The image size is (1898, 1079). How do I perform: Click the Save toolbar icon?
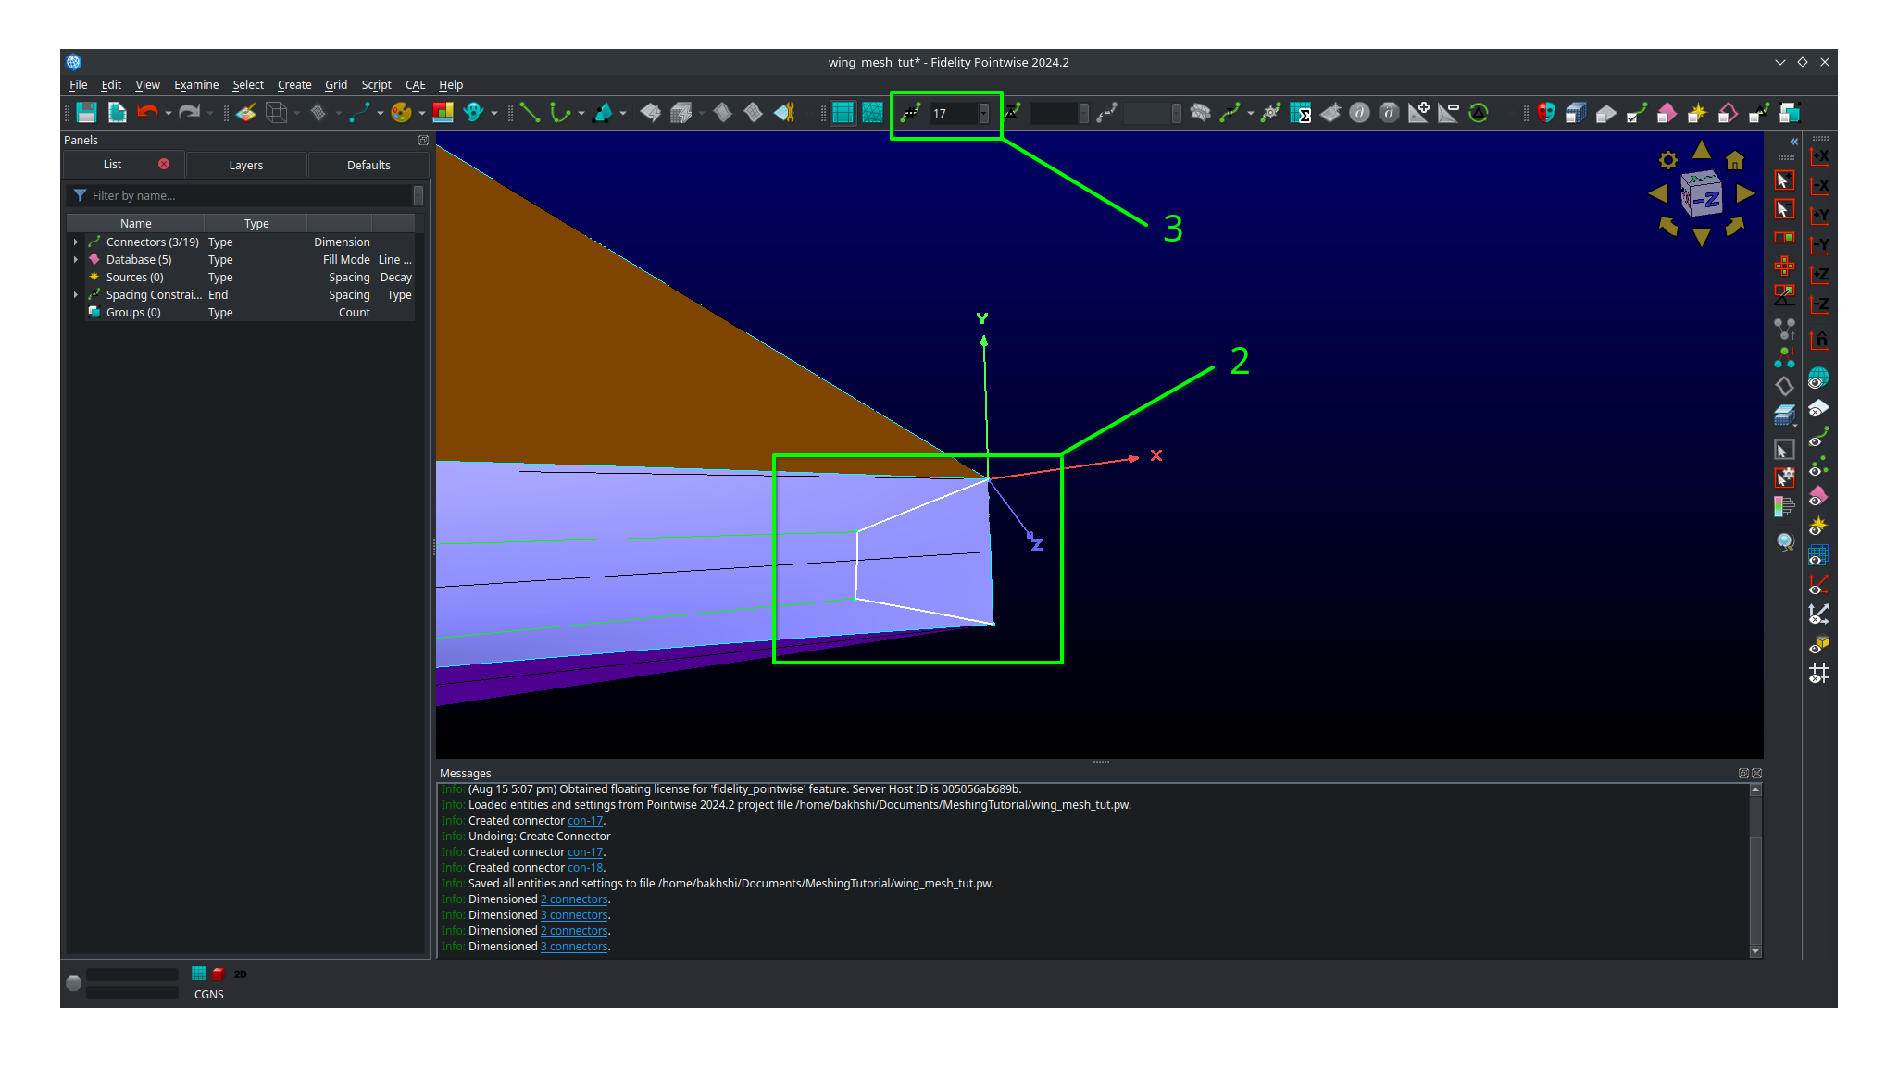click(x=86, y=113)
